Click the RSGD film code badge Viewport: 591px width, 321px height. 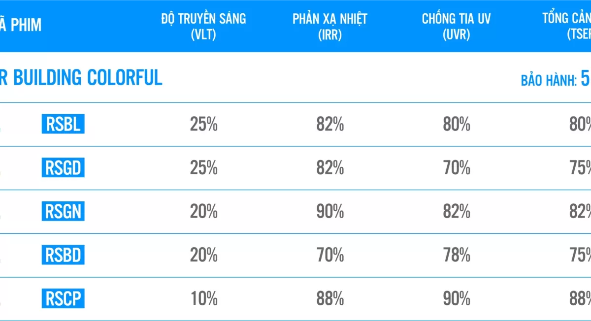[63, 168]
